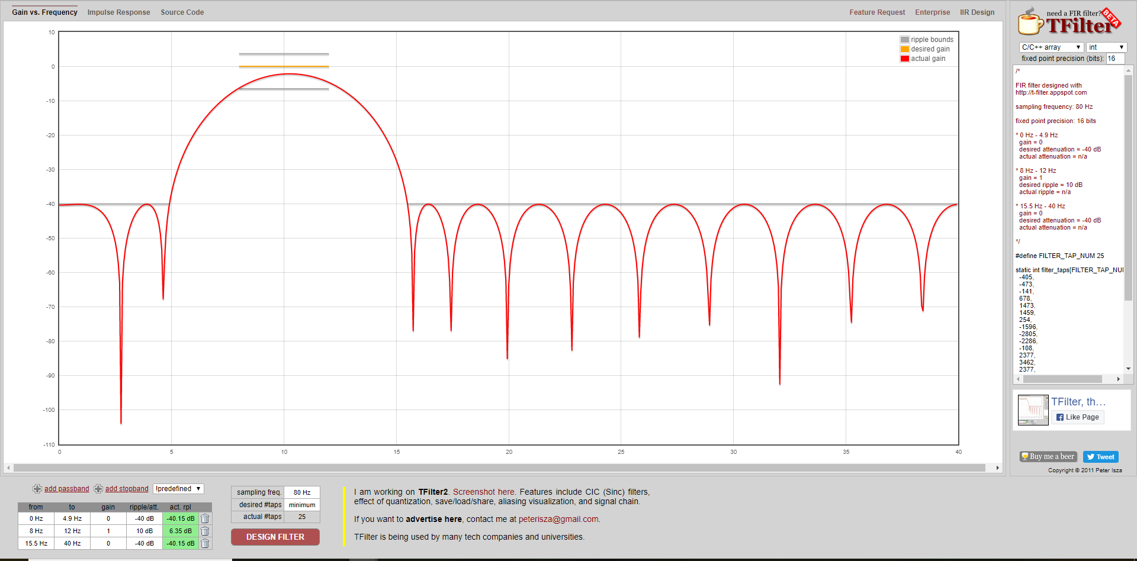Viewport: 1137px width, 561px height.
Task: Open the Impulse Response tab
Action: [x=118, y=12]
